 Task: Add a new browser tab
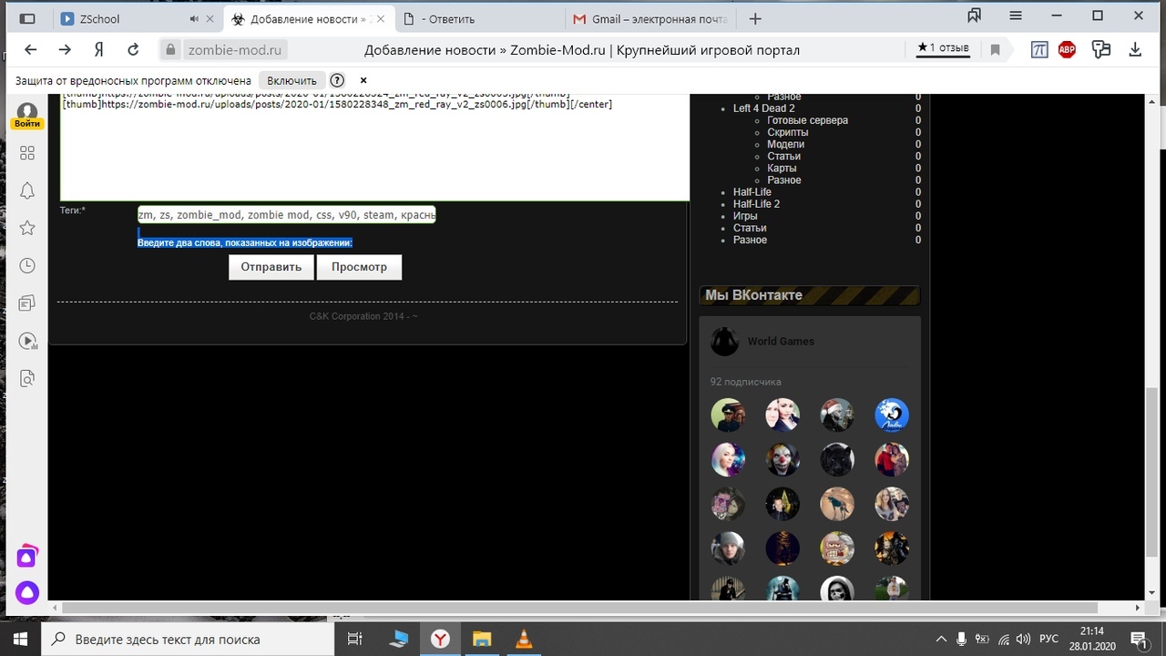[x=754, y=18]
